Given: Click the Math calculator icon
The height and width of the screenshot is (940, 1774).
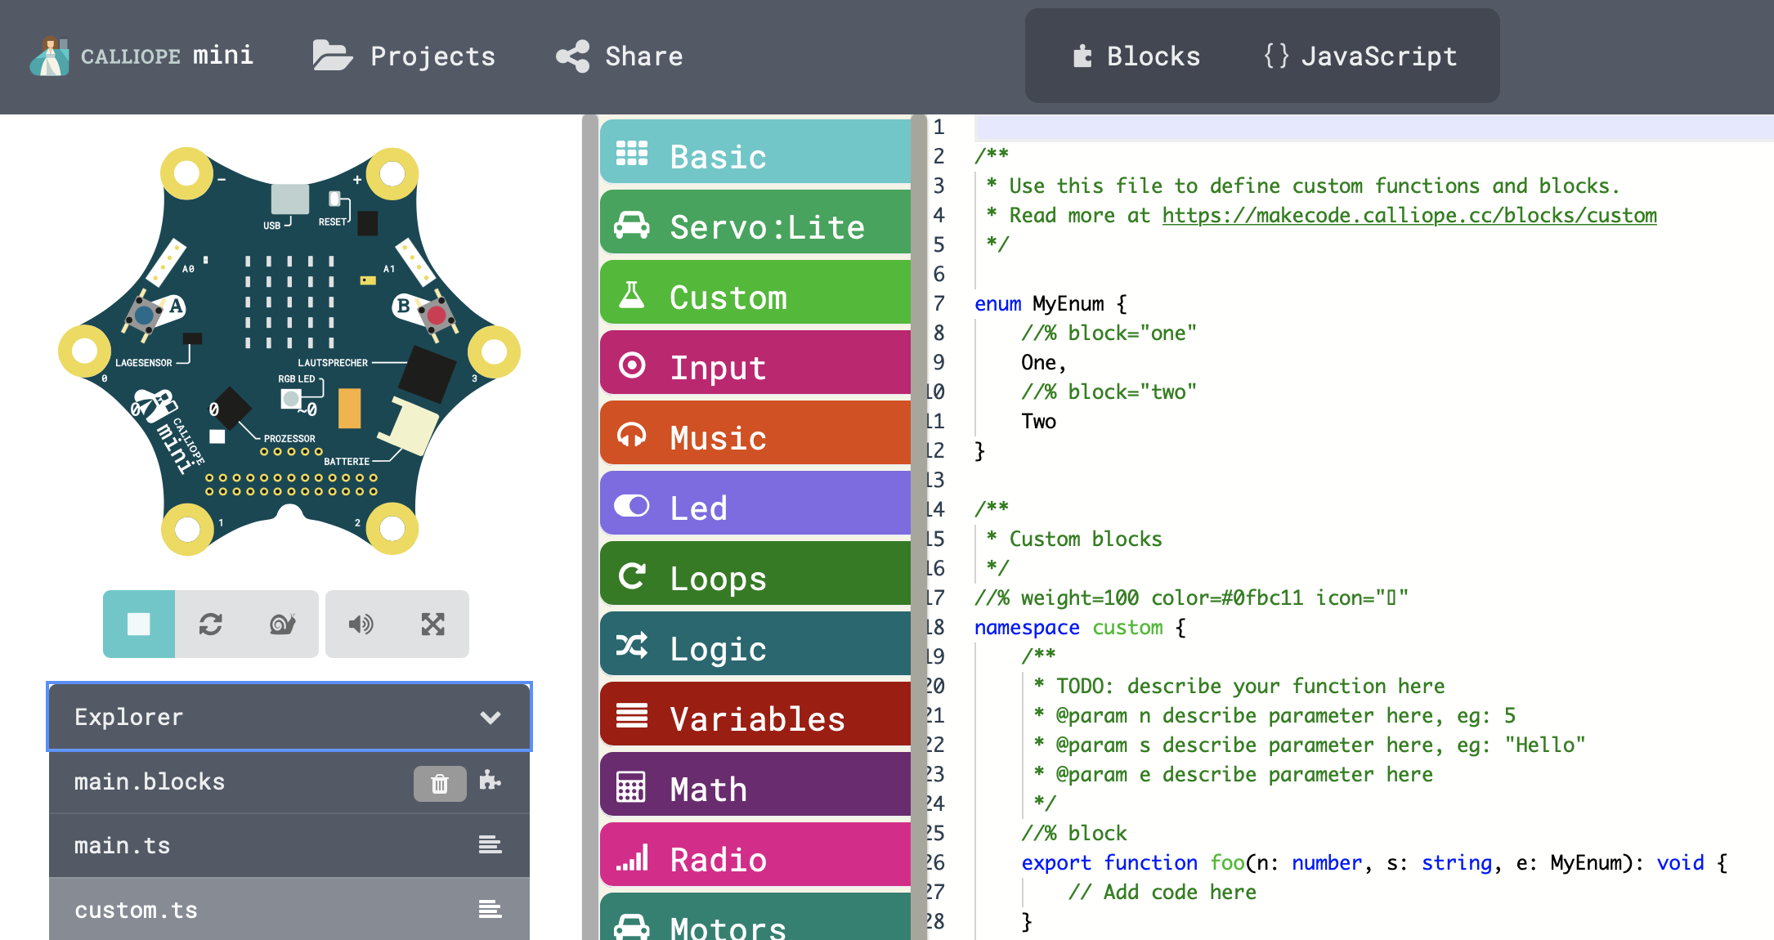Looking at the screenshot, I should click(x=631, y=786).
